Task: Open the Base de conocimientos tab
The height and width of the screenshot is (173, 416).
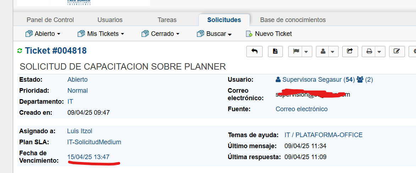Action: 293,20
